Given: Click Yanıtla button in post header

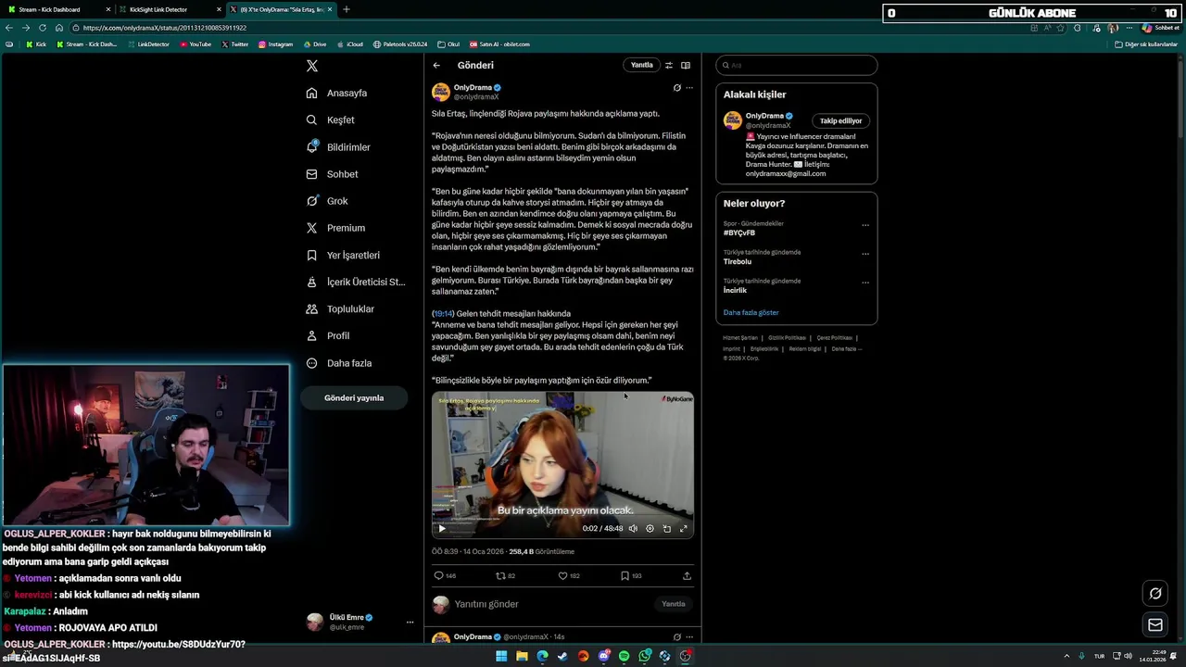Looking at the screenshot, I should click(x=641, y=66).
